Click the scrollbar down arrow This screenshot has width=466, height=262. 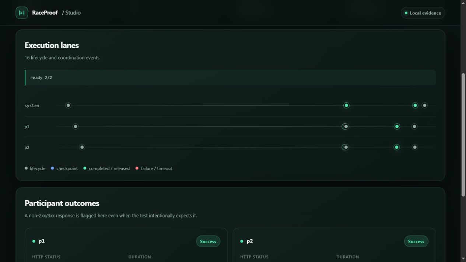[463, 259]
